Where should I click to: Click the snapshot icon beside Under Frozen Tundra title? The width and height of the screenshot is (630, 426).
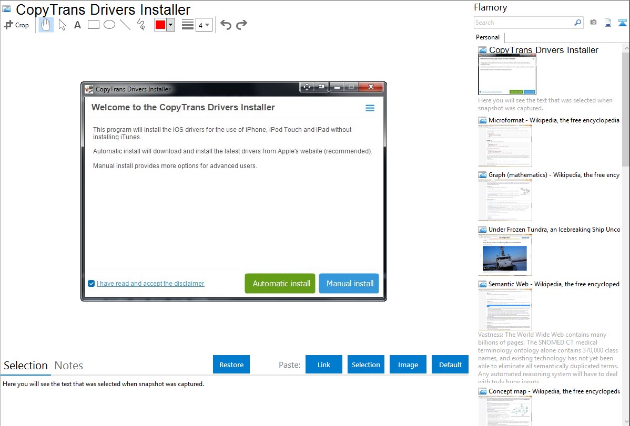(x=482, y=230)
